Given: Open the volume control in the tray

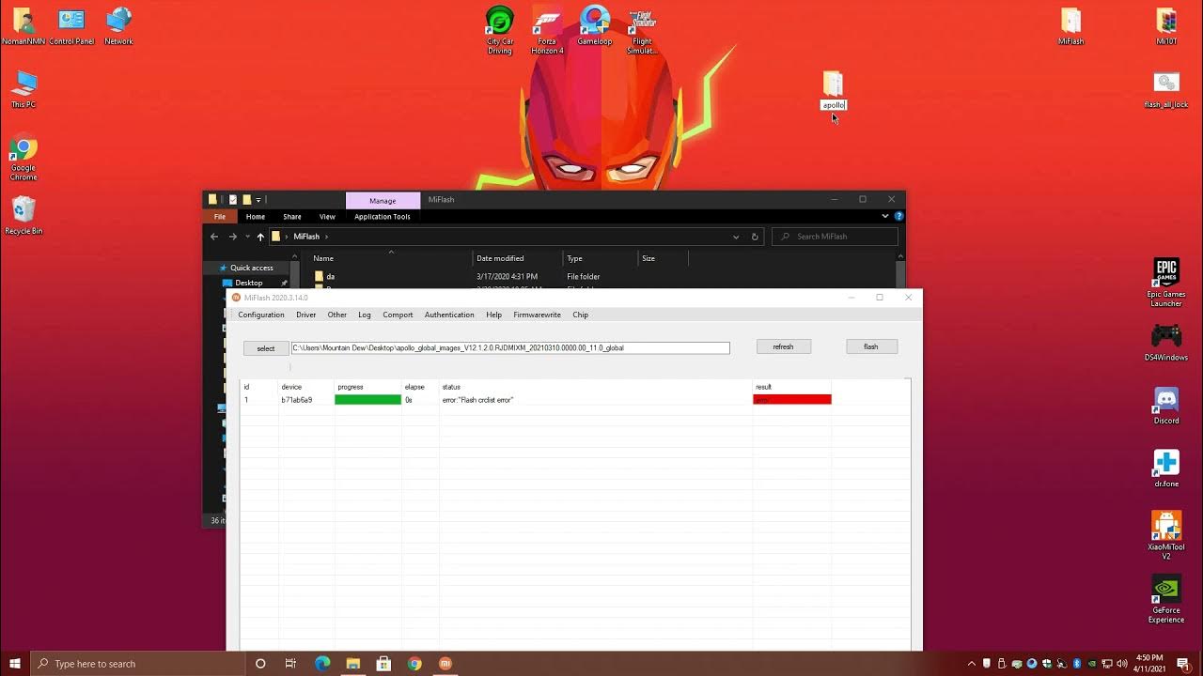Looking at the screenshot, I should [x=1121, y=664].
